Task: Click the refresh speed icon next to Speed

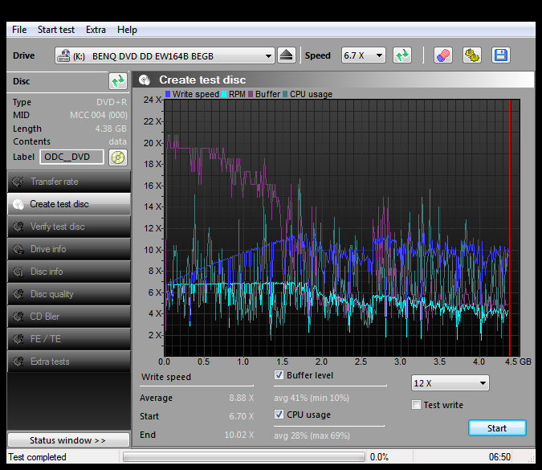Action: (402, 55)
